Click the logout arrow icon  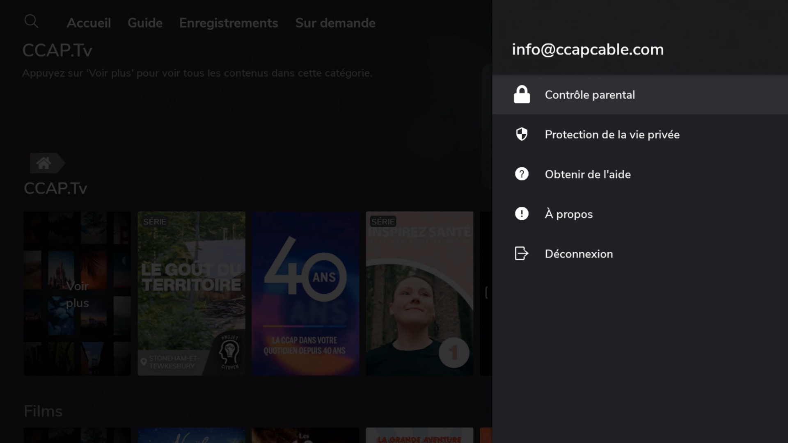point(522,253)
